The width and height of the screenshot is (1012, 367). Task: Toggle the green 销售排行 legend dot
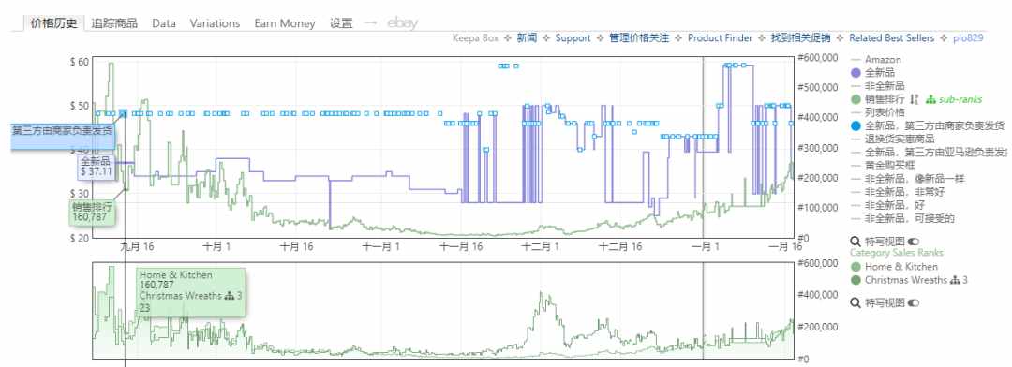pos(856,99)
